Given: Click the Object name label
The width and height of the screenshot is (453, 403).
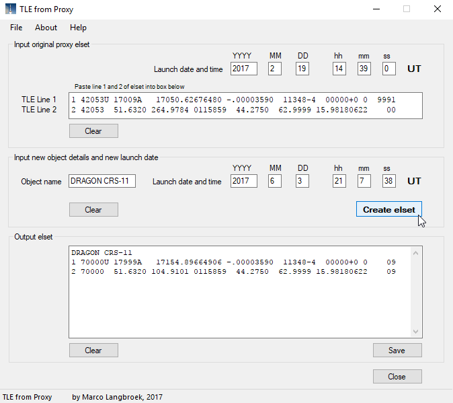Looking at the screenshot, I should 41,182.
